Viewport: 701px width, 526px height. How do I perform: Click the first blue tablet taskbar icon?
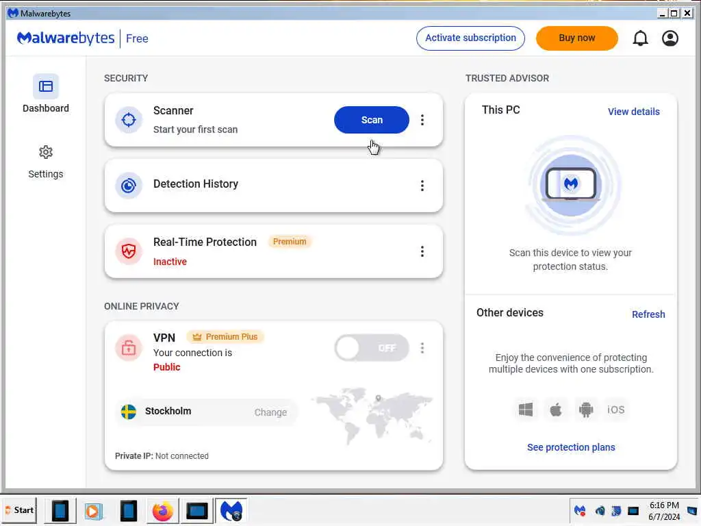click(60, 511)
